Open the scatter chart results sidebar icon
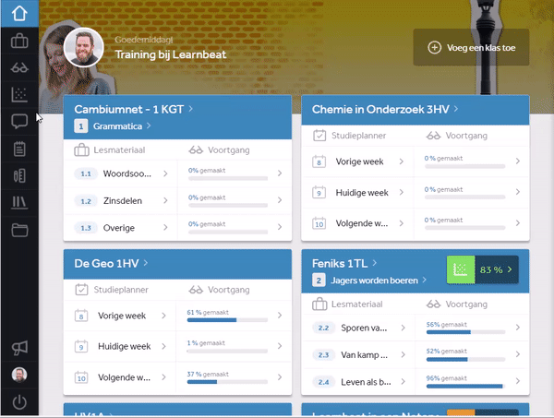 click(19, 94)
